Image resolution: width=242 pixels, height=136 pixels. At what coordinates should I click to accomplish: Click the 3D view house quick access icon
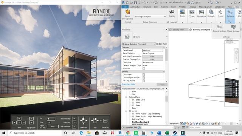tap(156, 3)
